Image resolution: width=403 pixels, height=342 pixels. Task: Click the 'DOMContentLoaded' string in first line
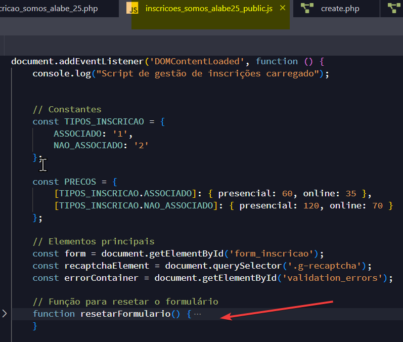[197, 61]
